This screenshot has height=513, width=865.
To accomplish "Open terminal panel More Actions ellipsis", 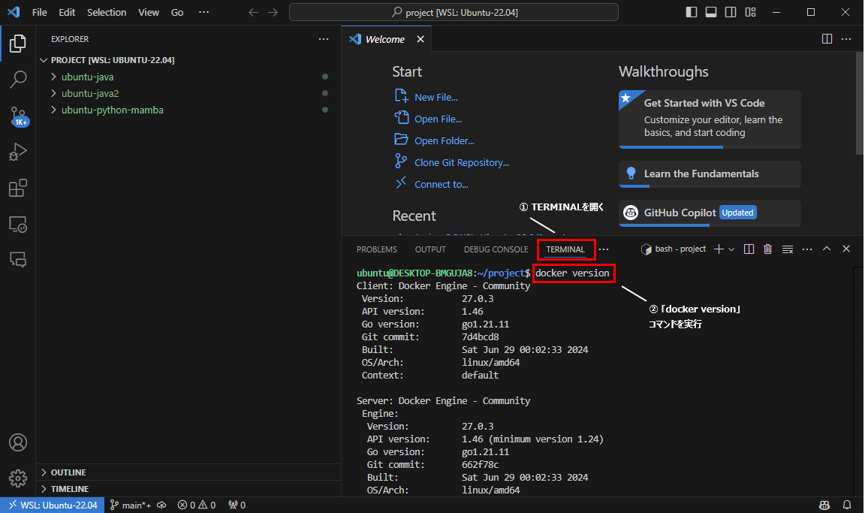I will tap(807, 249).
